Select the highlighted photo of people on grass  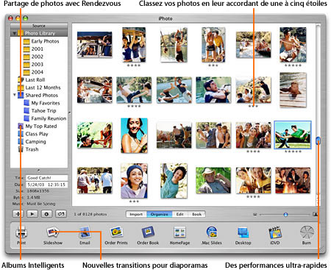pos(293,135)
